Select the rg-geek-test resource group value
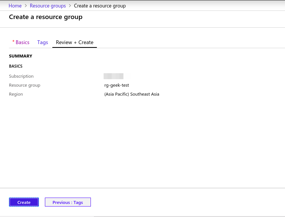This screenshot has height=217, width=285. coord(117,85)
